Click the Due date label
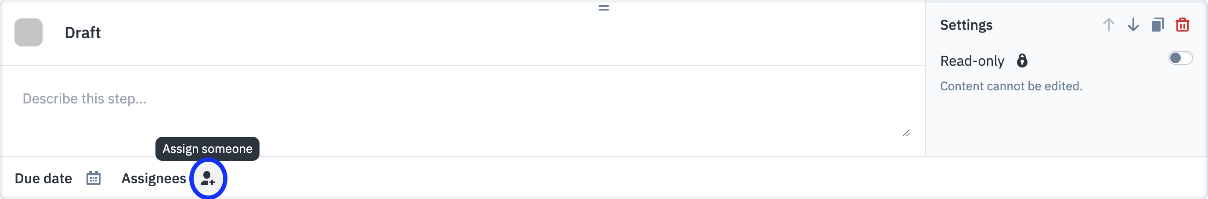1208x199 pixels. click(43, 178)
